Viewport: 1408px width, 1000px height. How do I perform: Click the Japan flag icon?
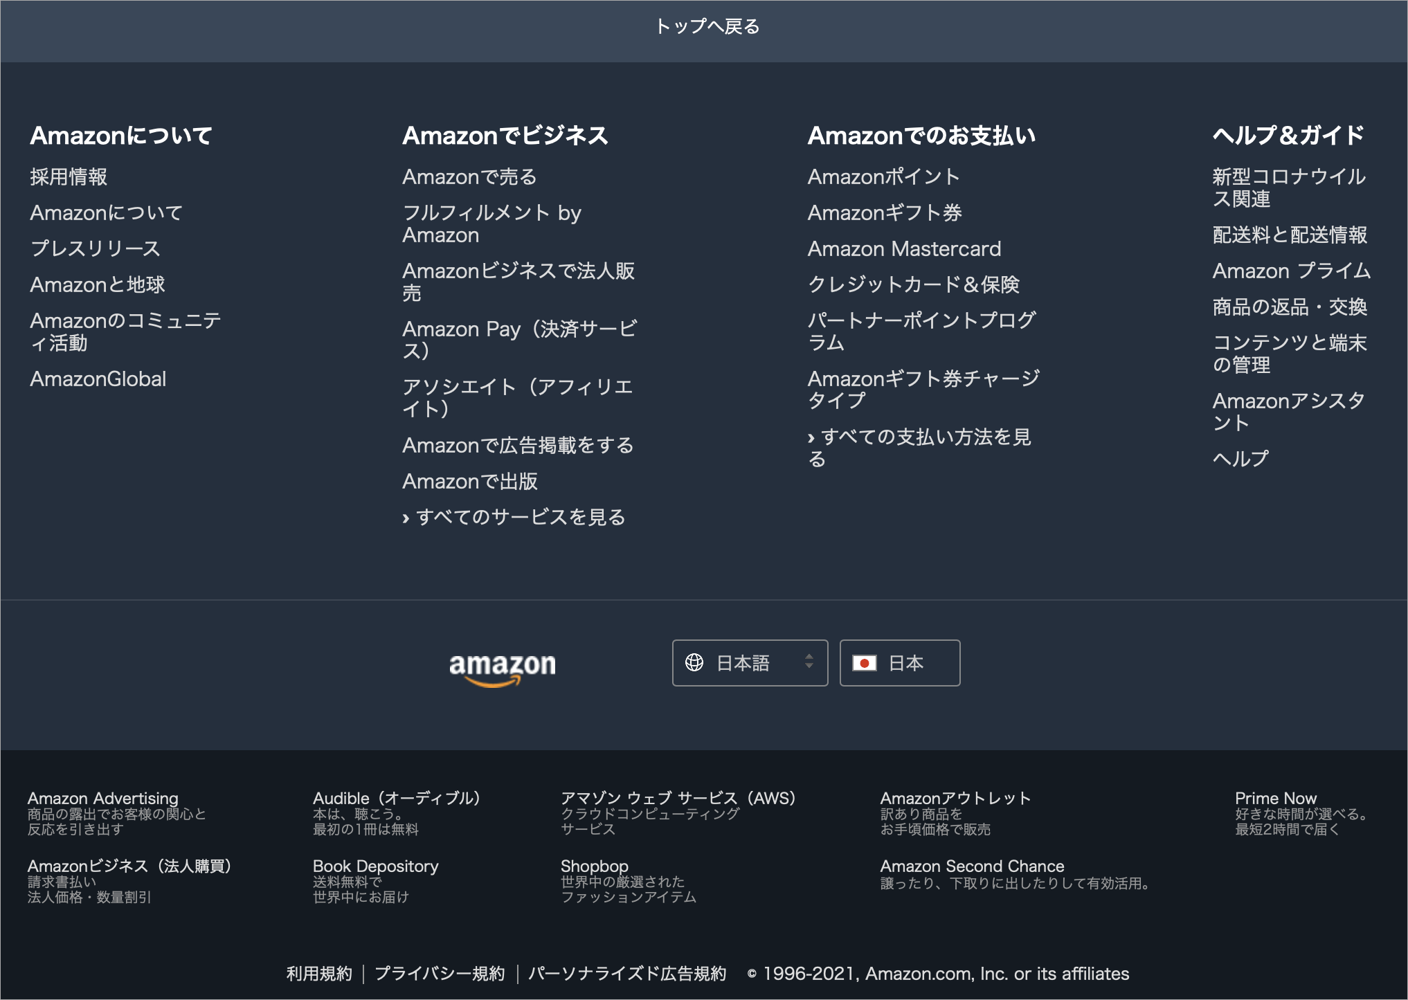[x=865, y=663]
